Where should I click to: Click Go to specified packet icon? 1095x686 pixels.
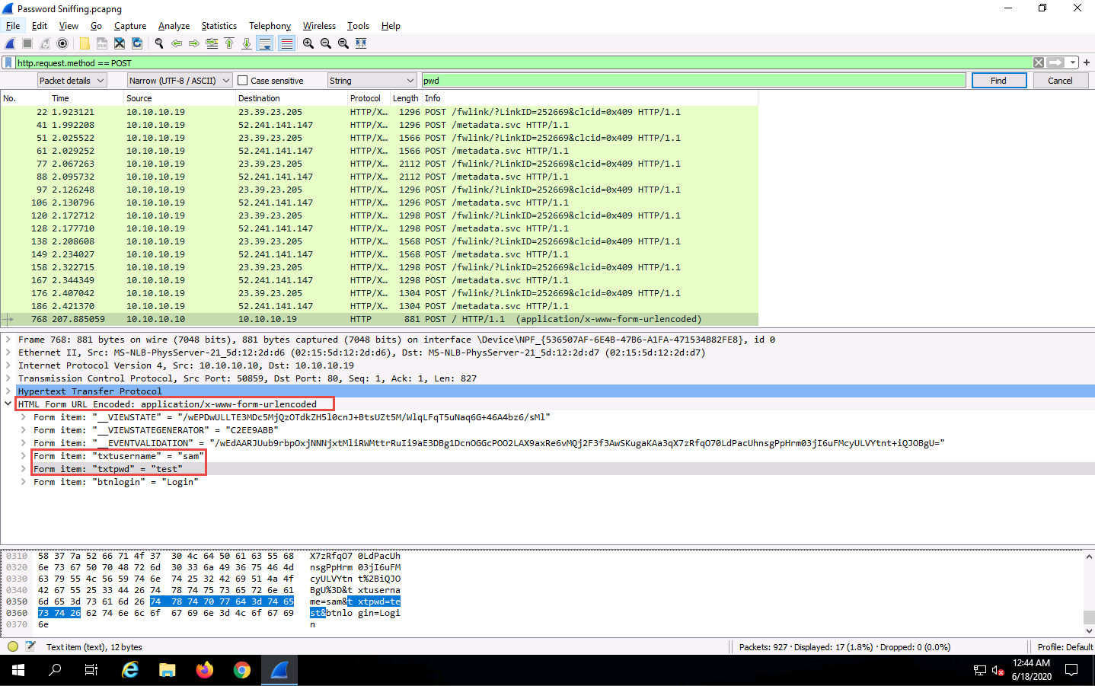tap(212, 43)
